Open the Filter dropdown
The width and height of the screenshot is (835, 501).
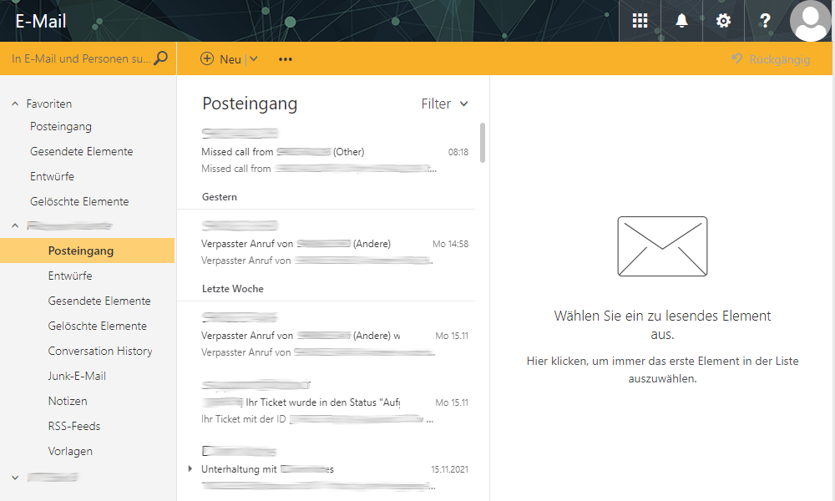445,104
